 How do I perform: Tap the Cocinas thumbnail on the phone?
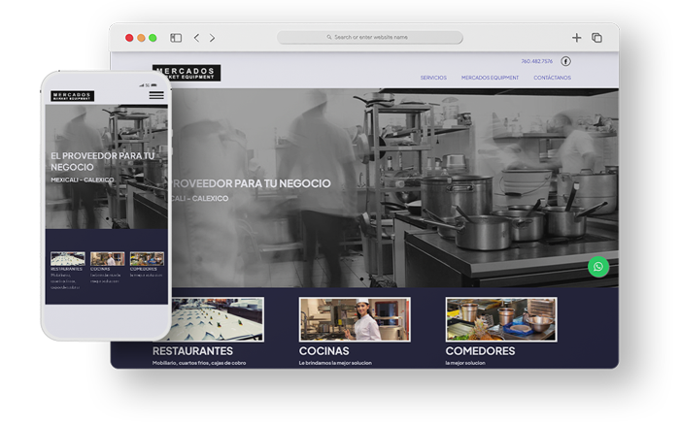pos(107,259)
